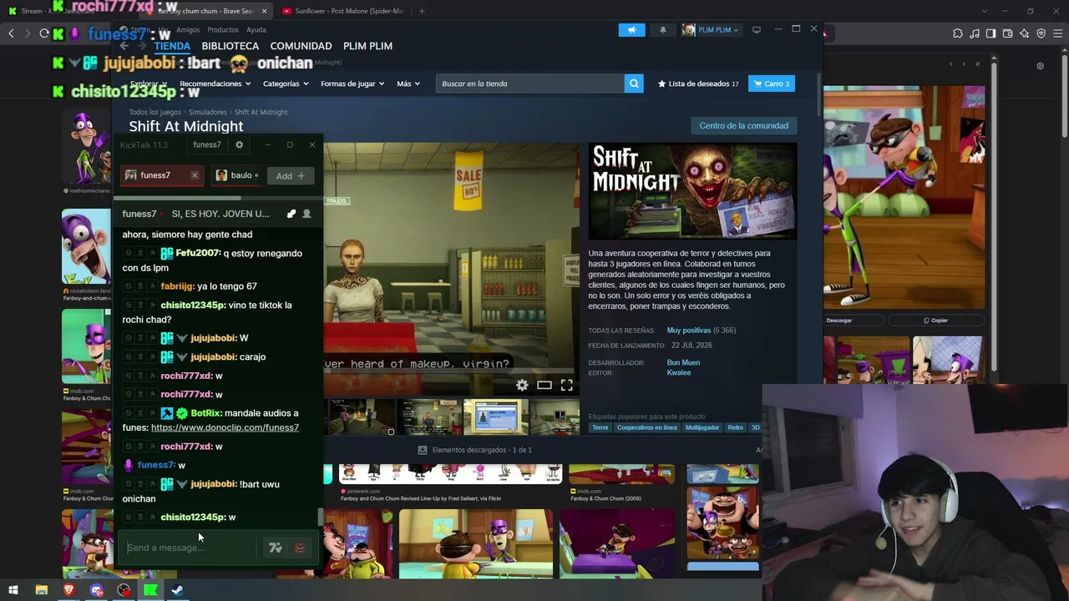The image size is (1069, 601).
Task: Click Elementos descargados download icon
Action: (423, 450)
